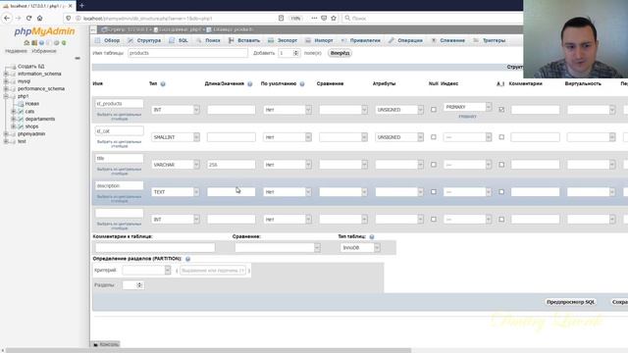
Task: Toggle Null checkbox for id_cat
Action: click(434, 137)
